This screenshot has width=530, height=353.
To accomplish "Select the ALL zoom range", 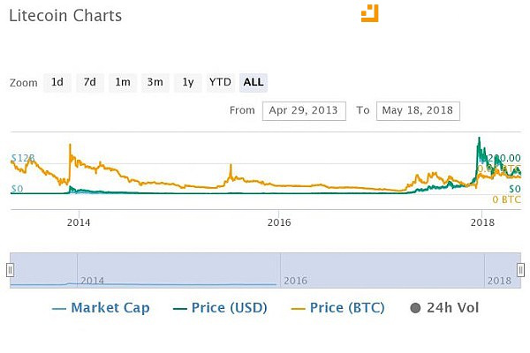I will (x=254, y=82).
